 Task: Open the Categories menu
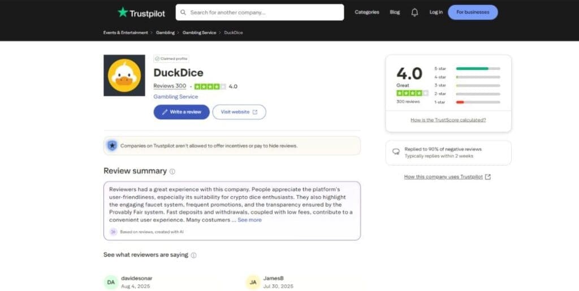pos(366,12)
